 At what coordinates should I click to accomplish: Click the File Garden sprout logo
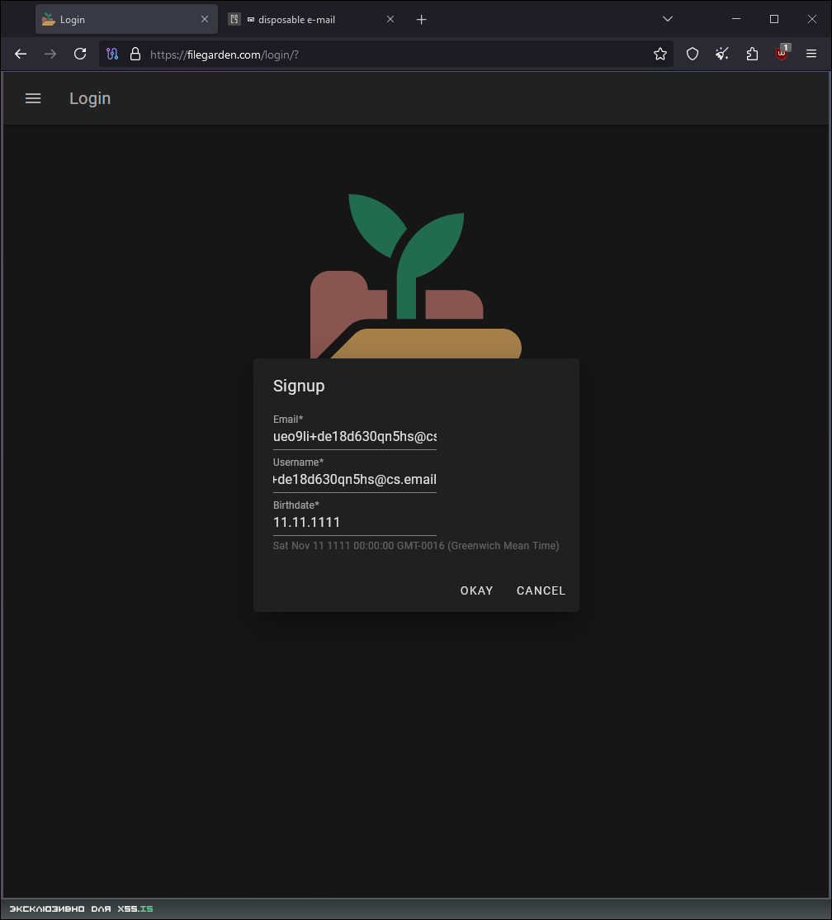tap(416, 276)
